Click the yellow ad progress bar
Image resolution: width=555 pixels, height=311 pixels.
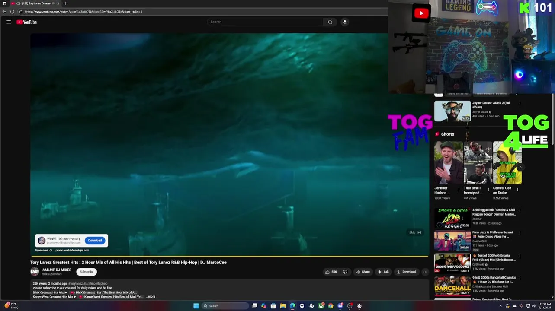click(x=229, y=257)
